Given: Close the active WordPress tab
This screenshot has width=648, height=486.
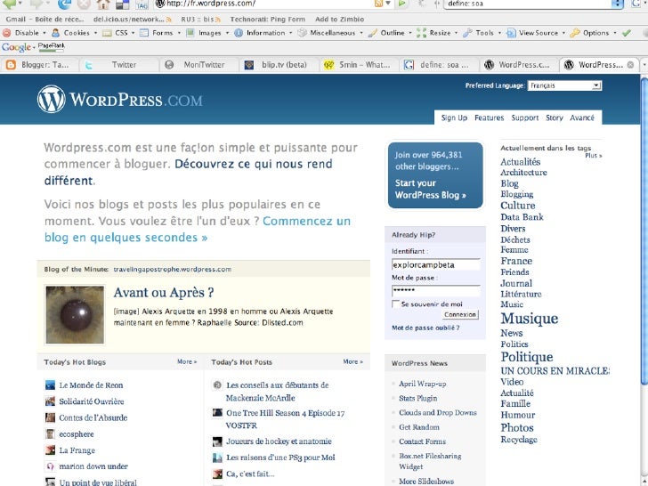Looking at the screenshot, I should tap(630, 65).
